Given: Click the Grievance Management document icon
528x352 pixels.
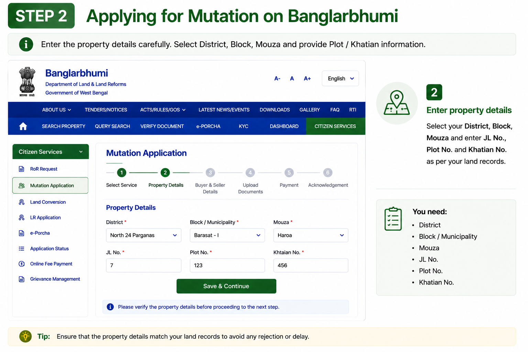Looking at the screenshot, I should point(21,279).
